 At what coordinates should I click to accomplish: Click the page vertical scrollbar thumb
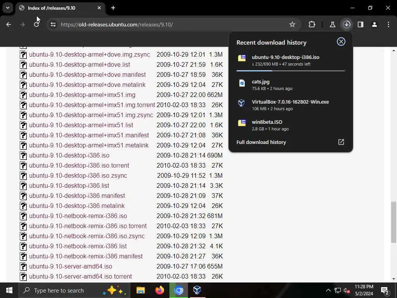pyautogui.click(x=394, y=222)
